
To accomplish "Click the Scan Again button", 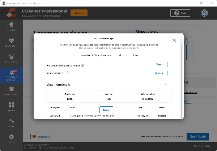I will (198, 137).
